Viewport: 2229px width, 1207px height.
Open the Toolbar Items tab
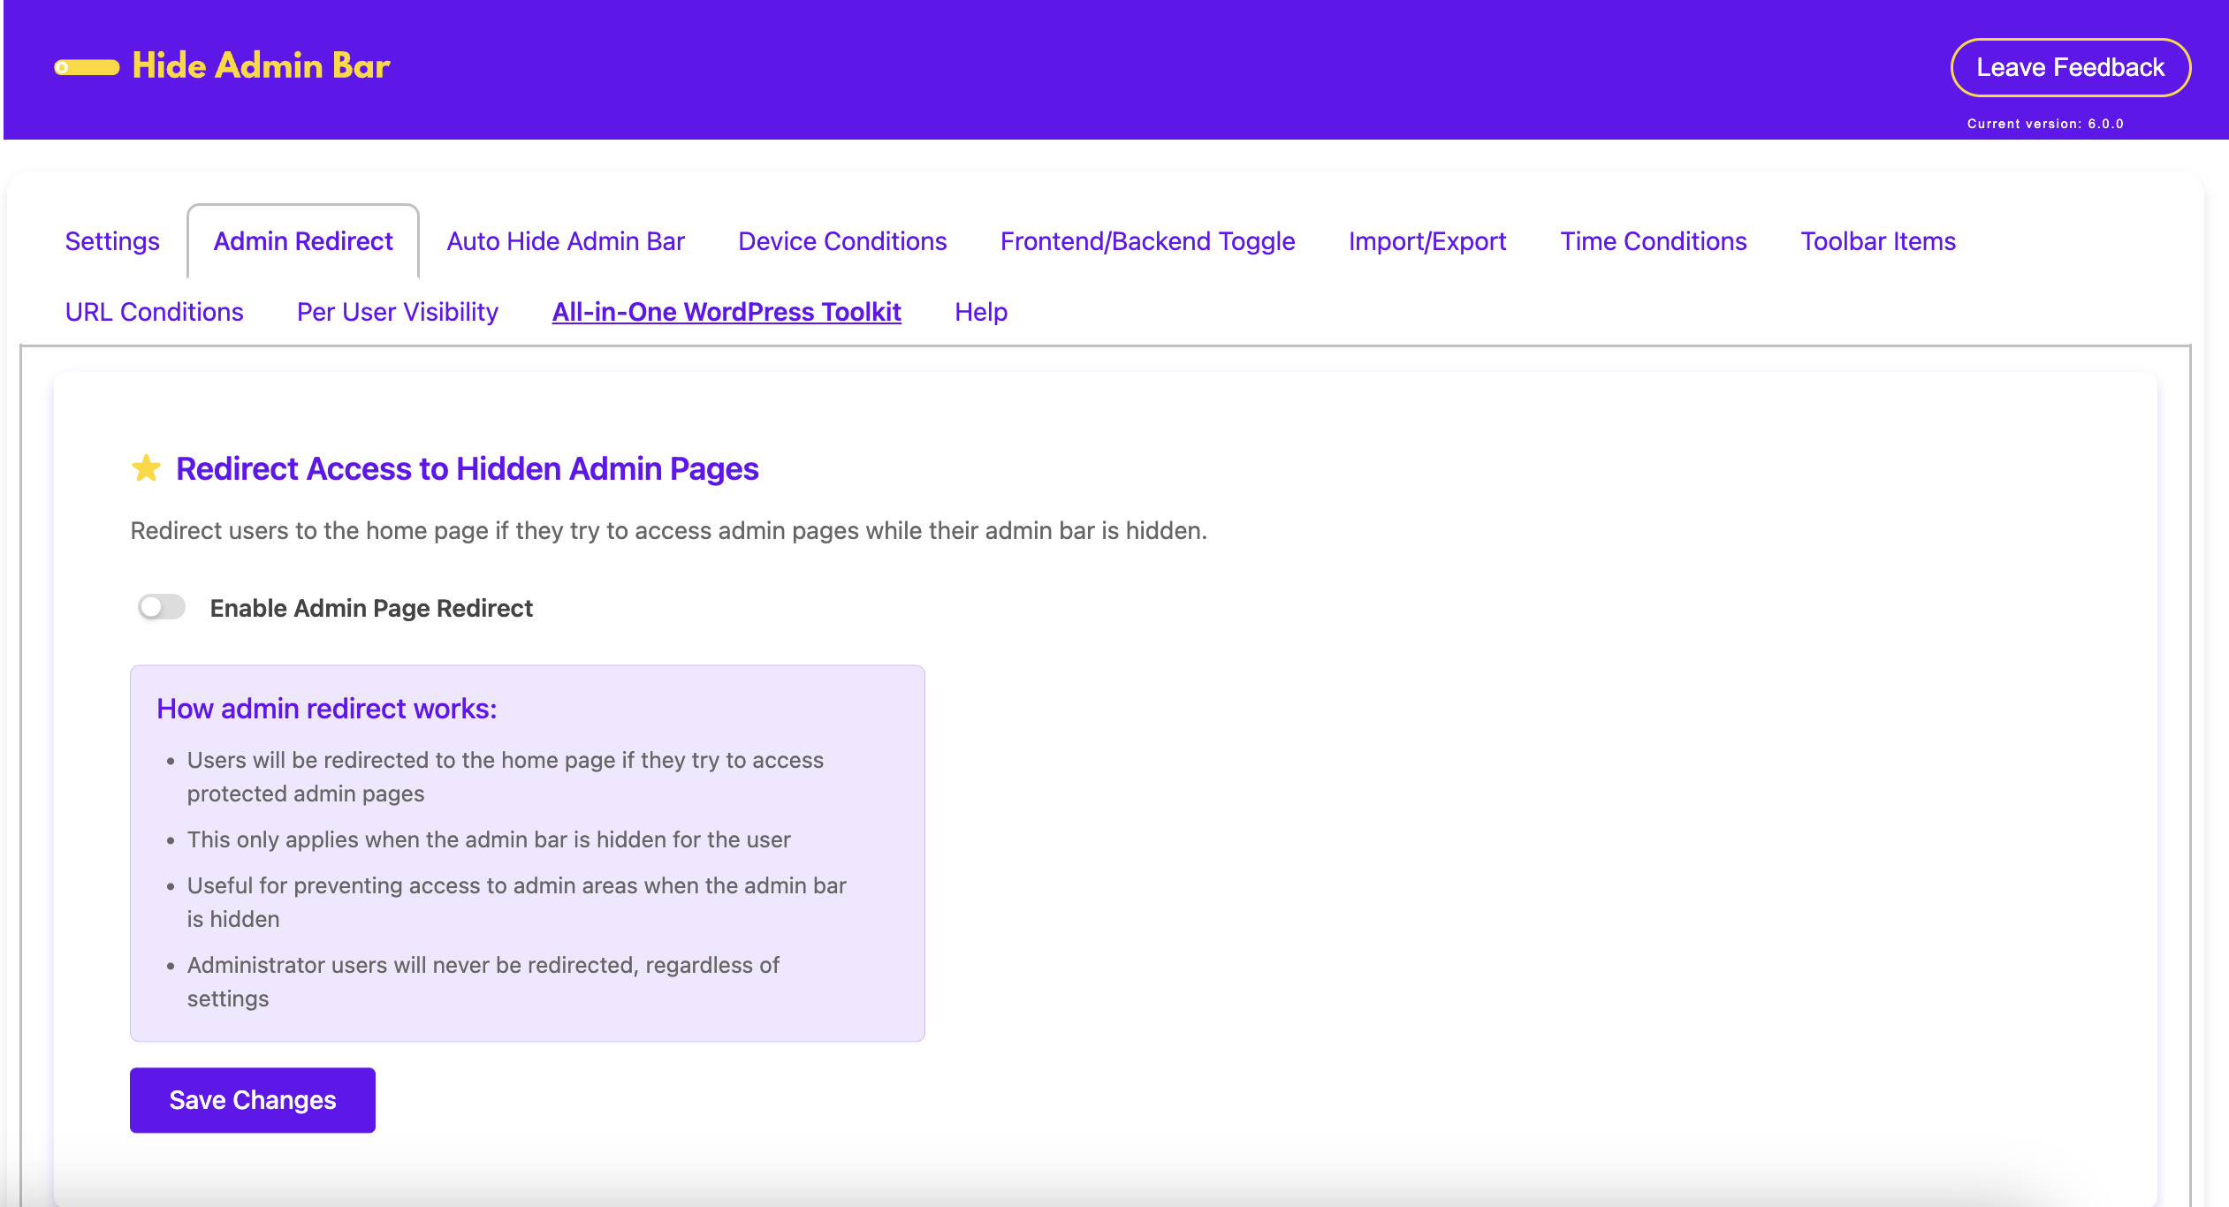[x=1878, y=241]
